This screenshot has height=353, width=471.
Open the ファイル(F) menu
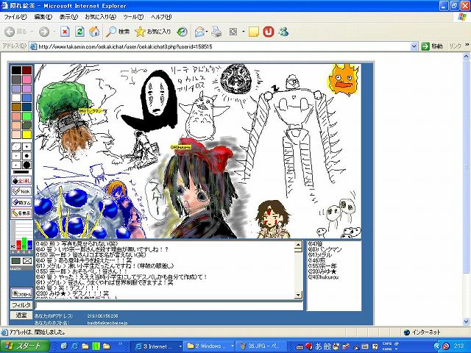coord(15,17)
